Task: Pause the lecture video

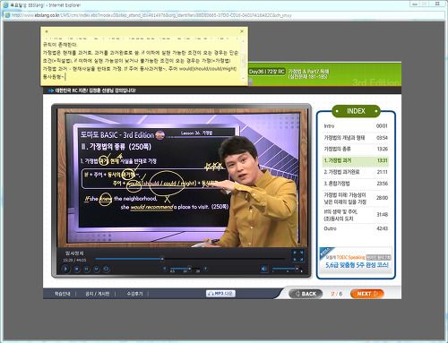Action: click(86, 269)
